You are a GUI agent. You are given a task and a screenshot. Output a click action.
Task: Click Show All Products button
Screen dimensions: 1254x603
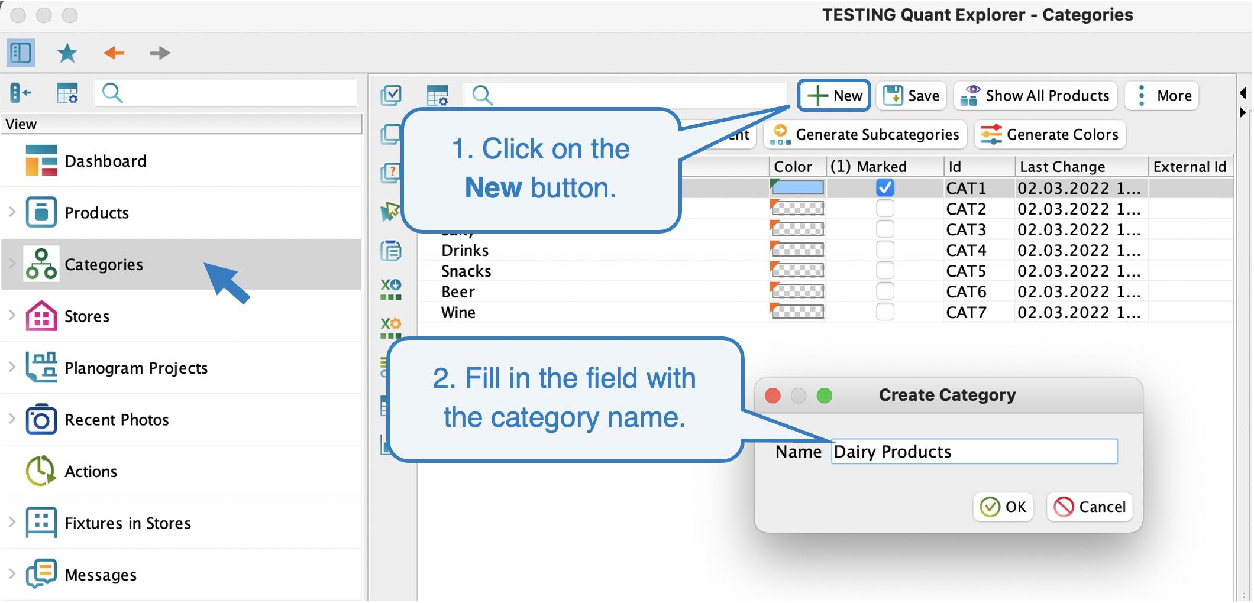[1035, 96]
